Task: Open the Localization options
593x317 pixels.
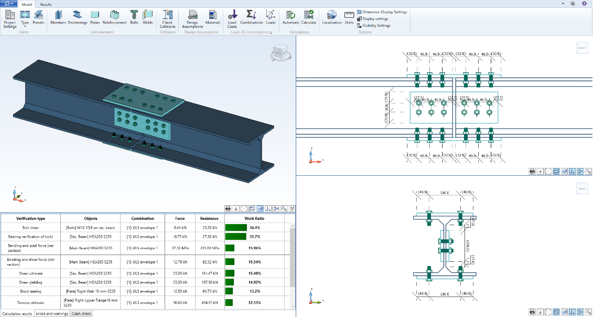Action: click(332, 16)
